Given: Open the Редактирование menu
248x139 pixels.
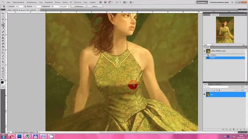Looking at the screenshot, I should click(18, 2).
